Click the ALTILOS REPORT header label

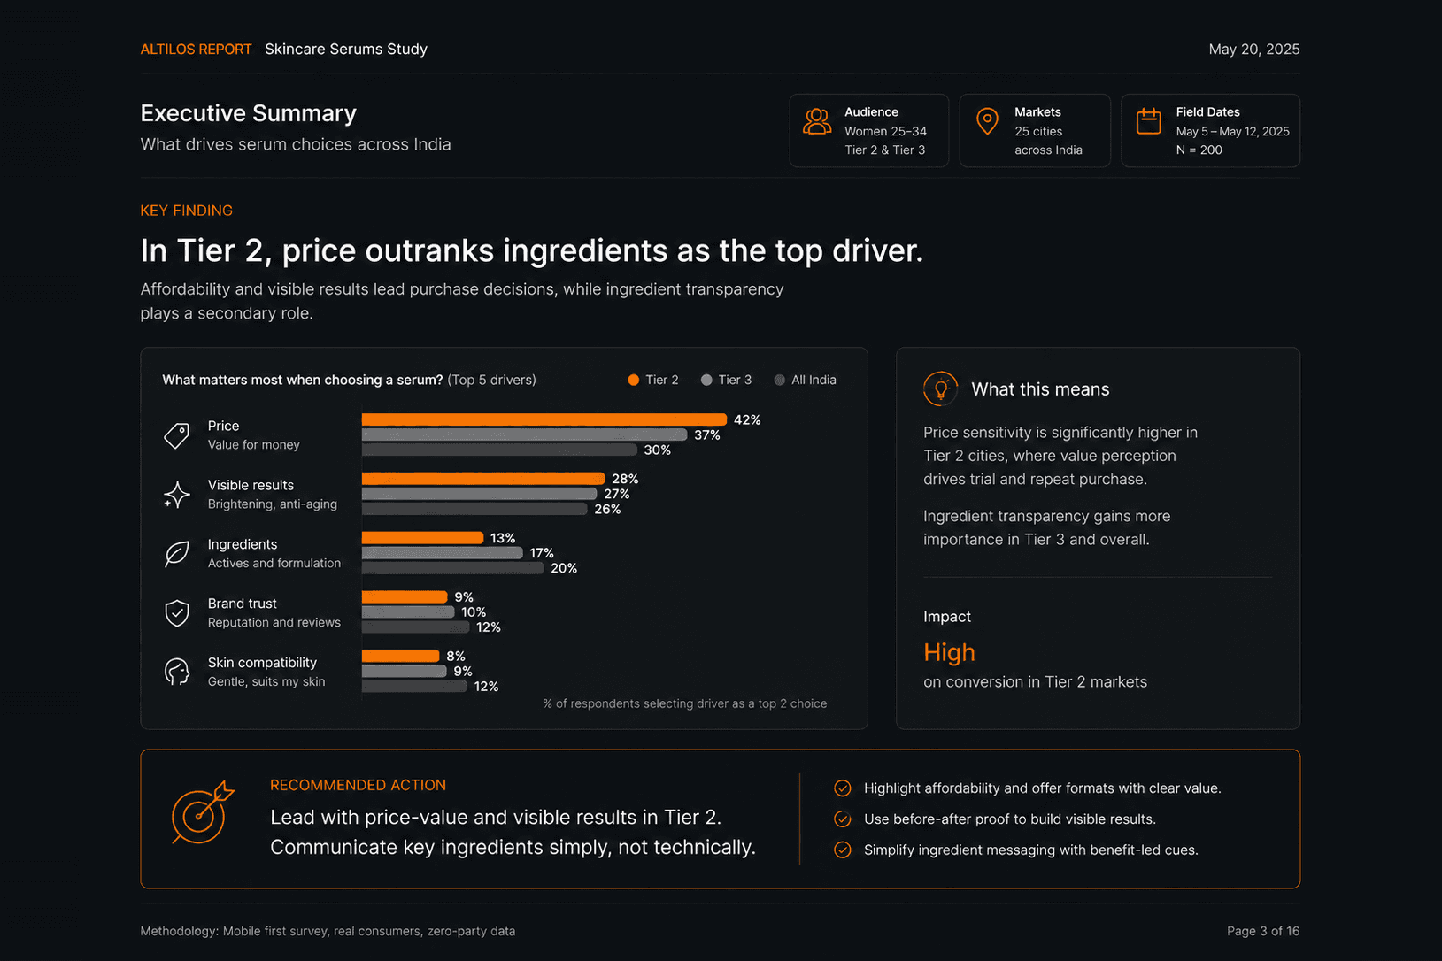[196, 50]
